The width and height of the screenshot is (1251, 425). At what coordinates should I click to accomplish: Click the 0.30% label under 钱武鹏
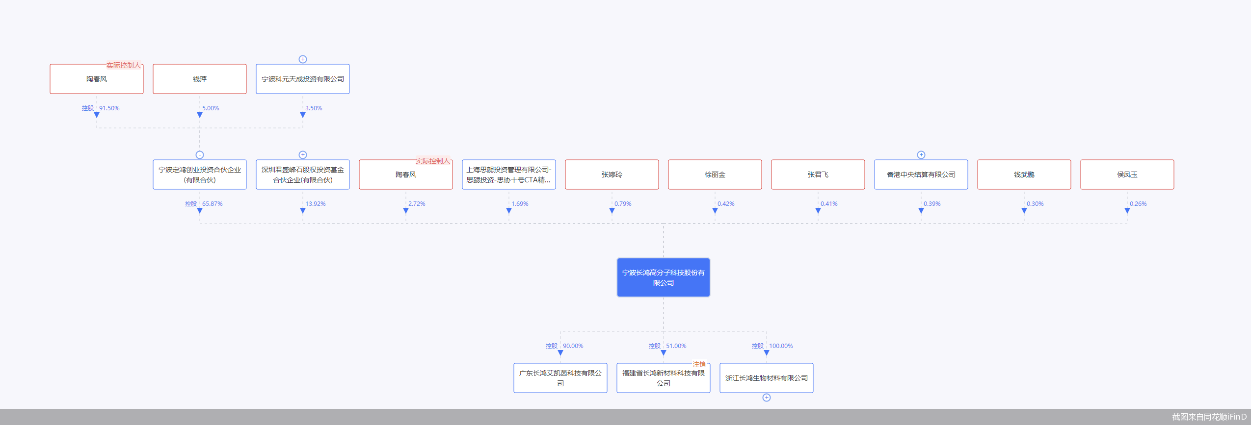[1036, 204]
